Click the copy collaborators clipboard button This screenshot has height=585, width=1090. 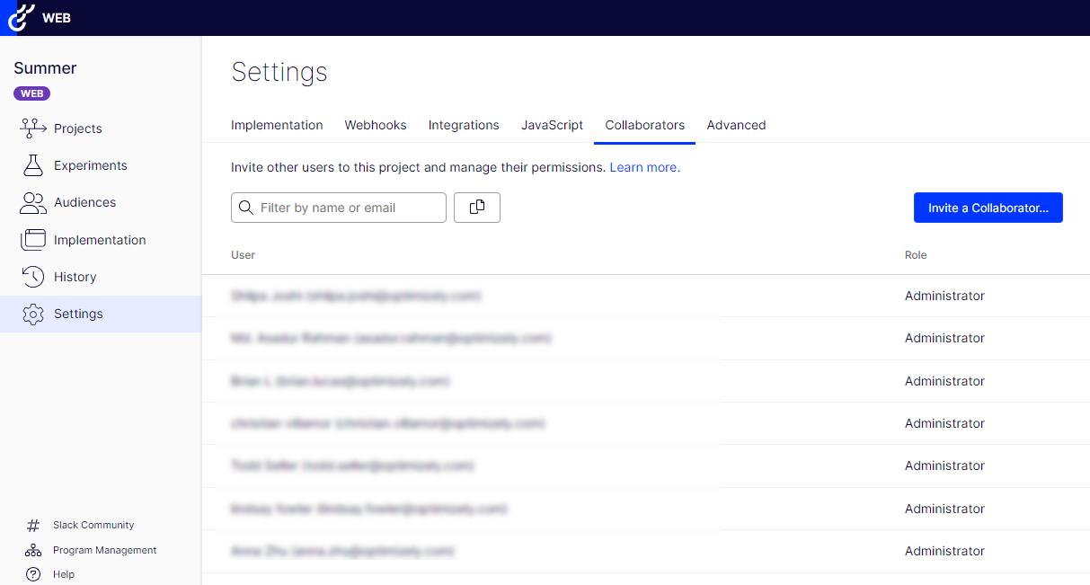[477, 208]
